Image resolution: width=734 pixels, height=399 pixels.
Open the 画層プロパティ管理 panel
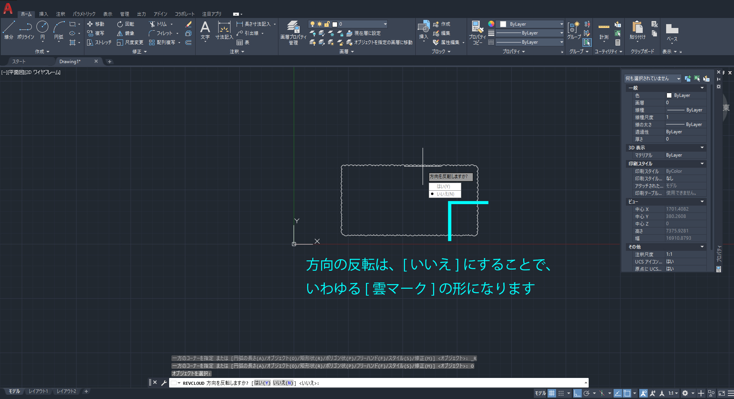(x=293, y=33)
